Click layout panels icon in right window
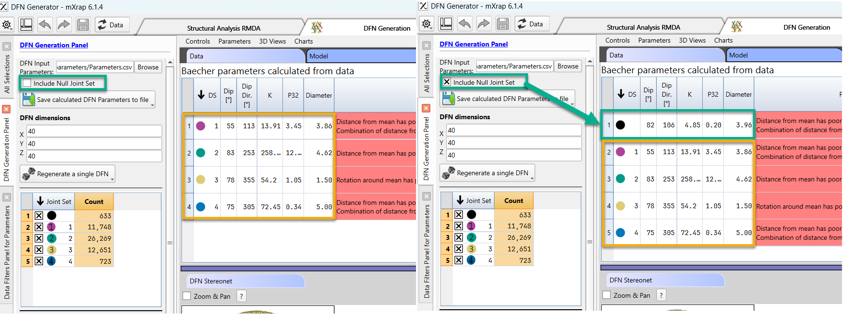Screen dimensions: 843x315 point(446,23)
